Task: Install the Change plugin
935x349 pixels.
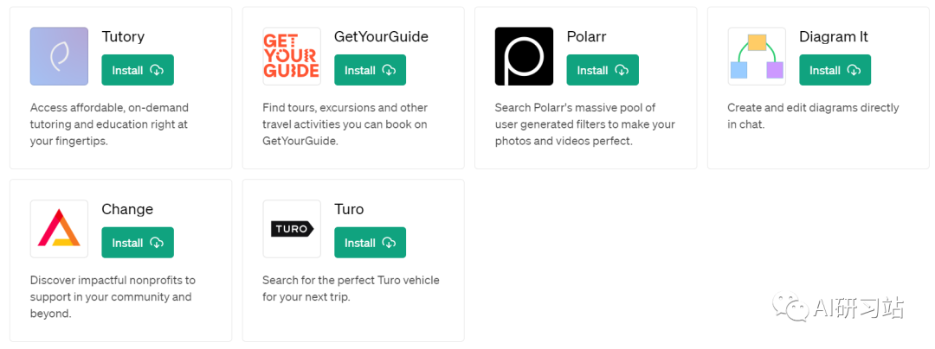Action: [138, 243]
